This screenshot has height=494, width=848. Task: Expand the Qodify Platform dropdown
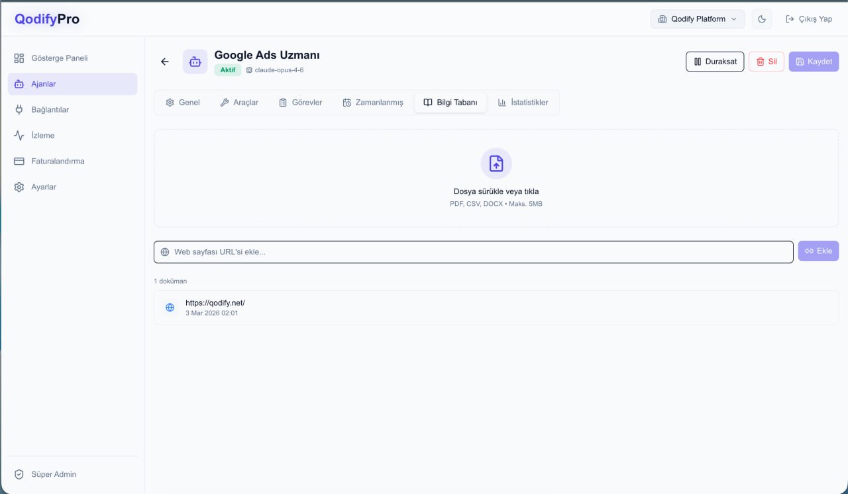pos(698,19)
